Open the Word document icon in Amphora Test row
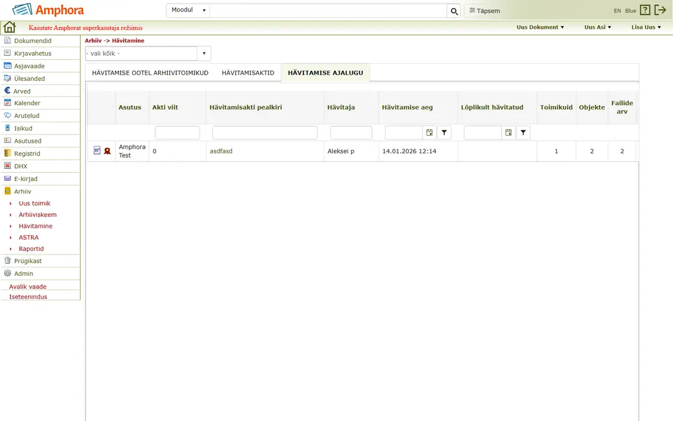This screenshot has width=673, height=421. [97, 151]
